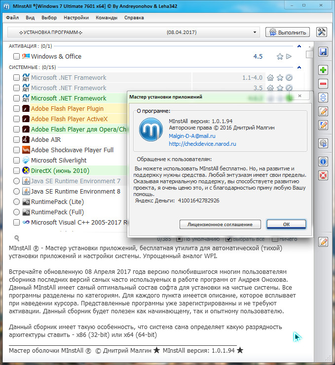This screenshot has height=365, width=335.
Task: Open the http://checkdevice.narod.ru link
Action: tap(202, 144)
